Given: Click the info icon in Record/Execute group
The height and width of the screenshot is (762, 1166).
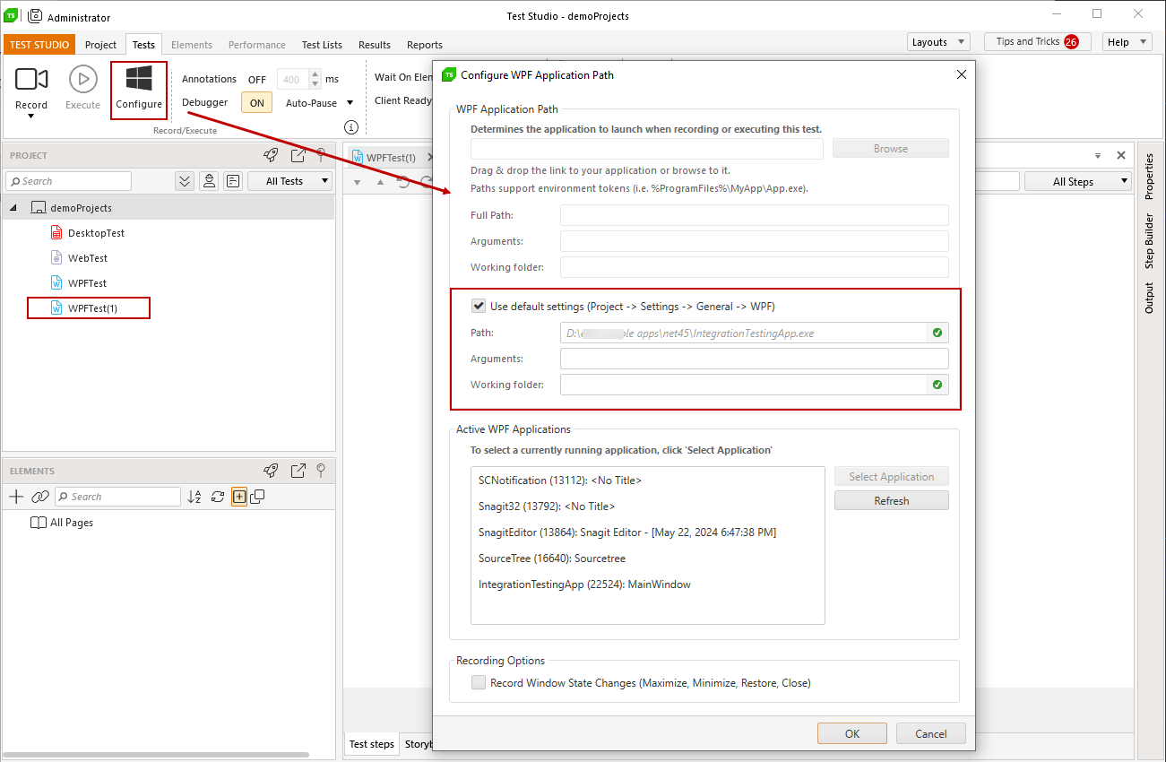Looking at the screenshot, I should (351, 127).
